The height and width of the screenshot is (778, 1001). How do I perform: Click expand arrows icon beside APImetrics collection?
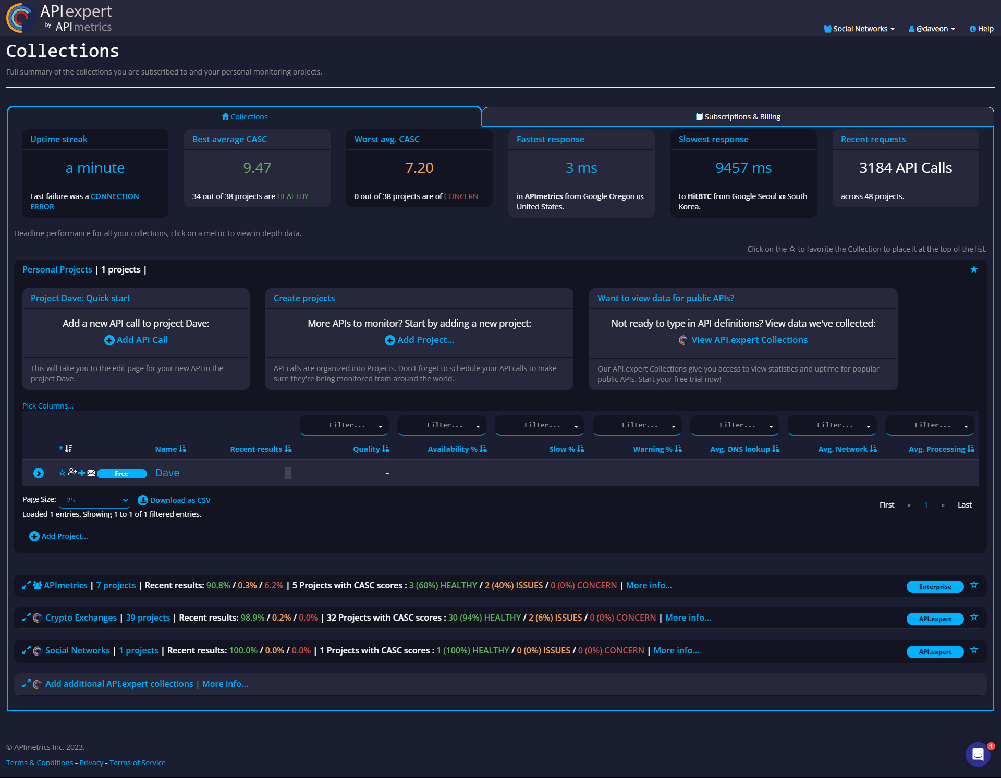point(26,585)
